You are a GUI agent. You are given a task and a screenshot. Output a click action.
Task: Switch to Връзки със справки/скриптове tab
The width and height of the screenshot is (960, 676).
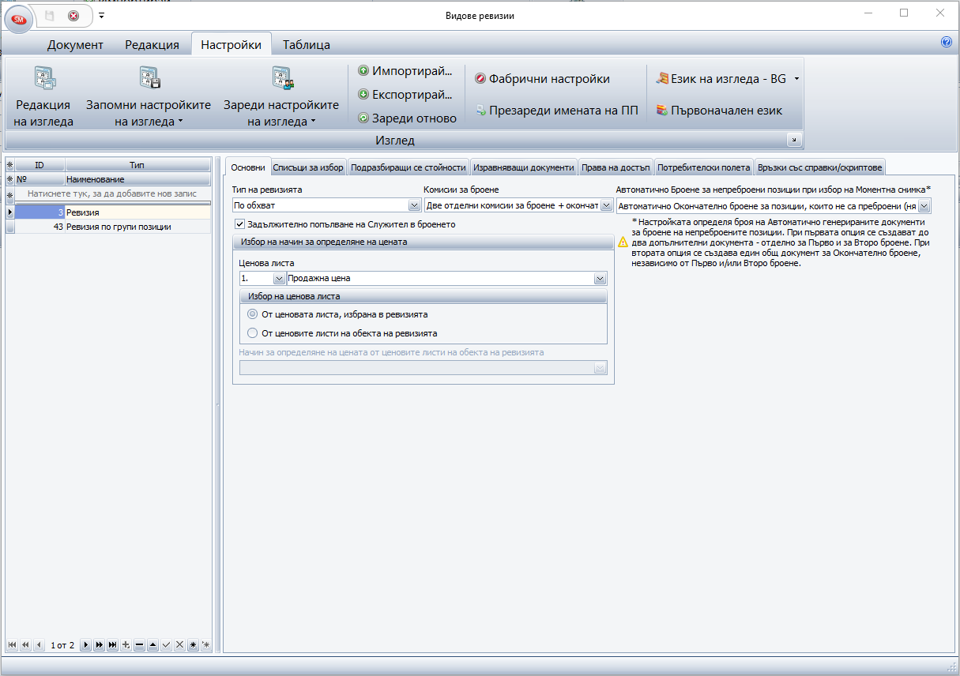tap(819, 167)
